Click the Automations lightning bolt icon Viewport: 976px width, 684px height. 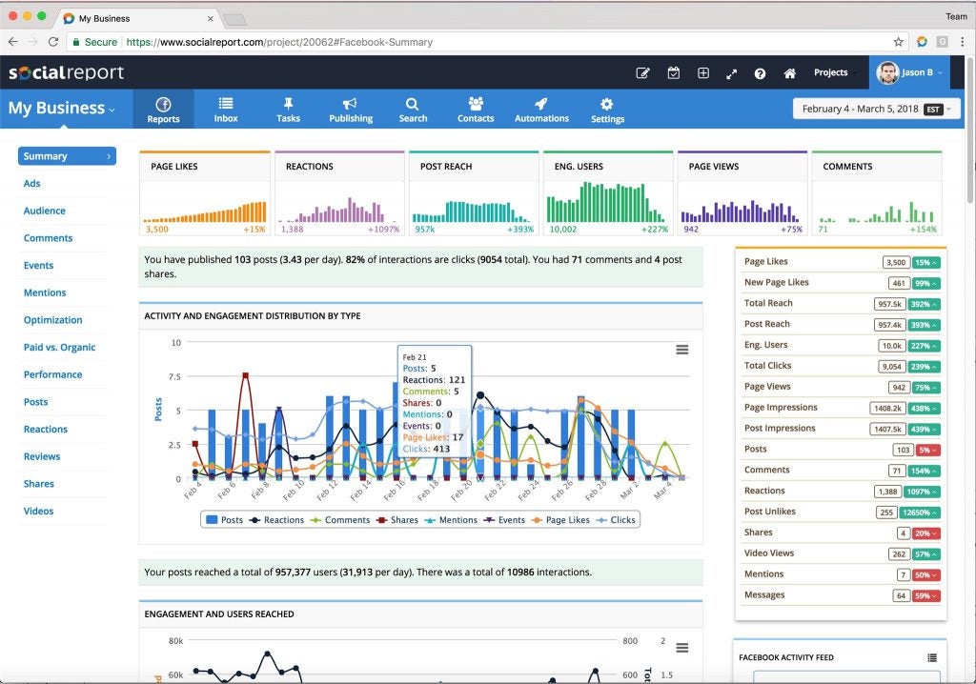coord(540,108)
